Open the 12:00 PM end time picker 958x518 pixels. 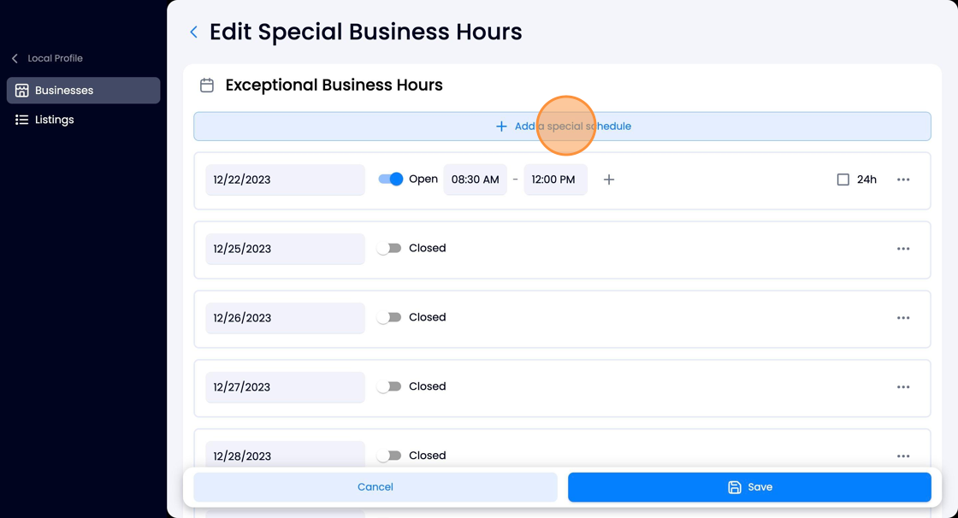tap(555, 180)
